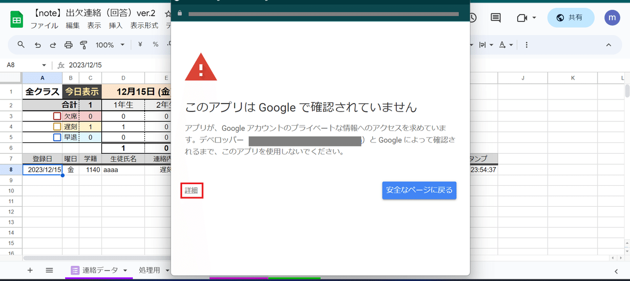Select the cell containing aaaa

point(123,170)
